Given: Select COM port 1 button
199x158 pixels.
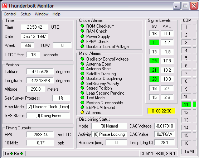Looking at the screenshot, I should click(186, 27).
